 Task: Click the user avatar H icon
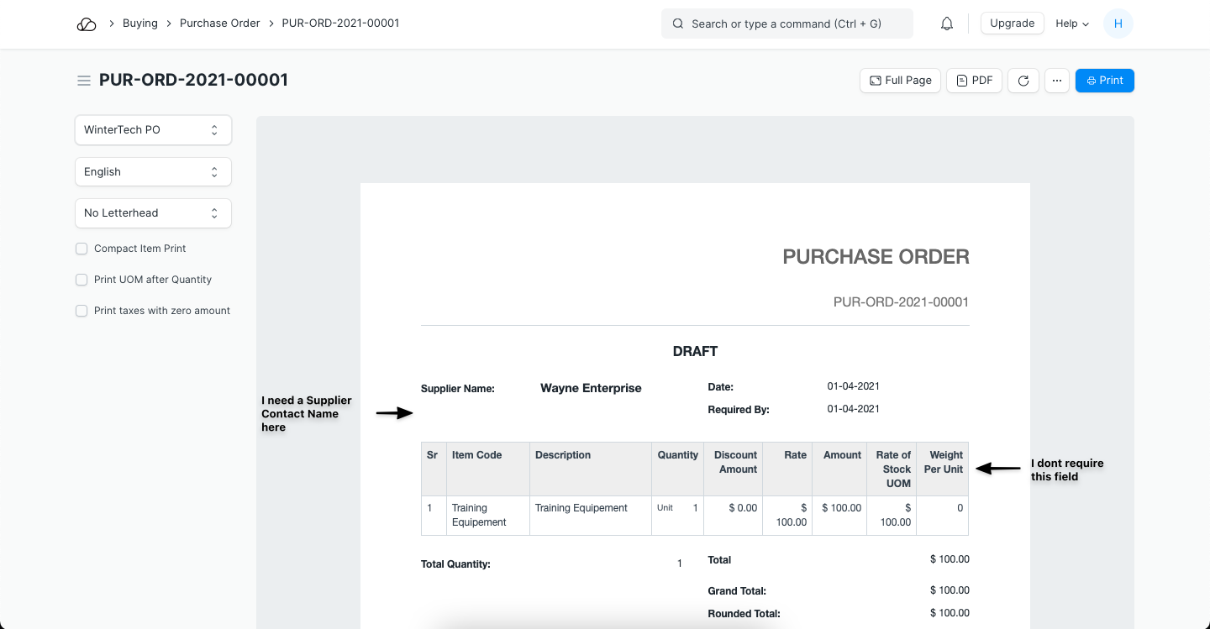(1118, 24)
